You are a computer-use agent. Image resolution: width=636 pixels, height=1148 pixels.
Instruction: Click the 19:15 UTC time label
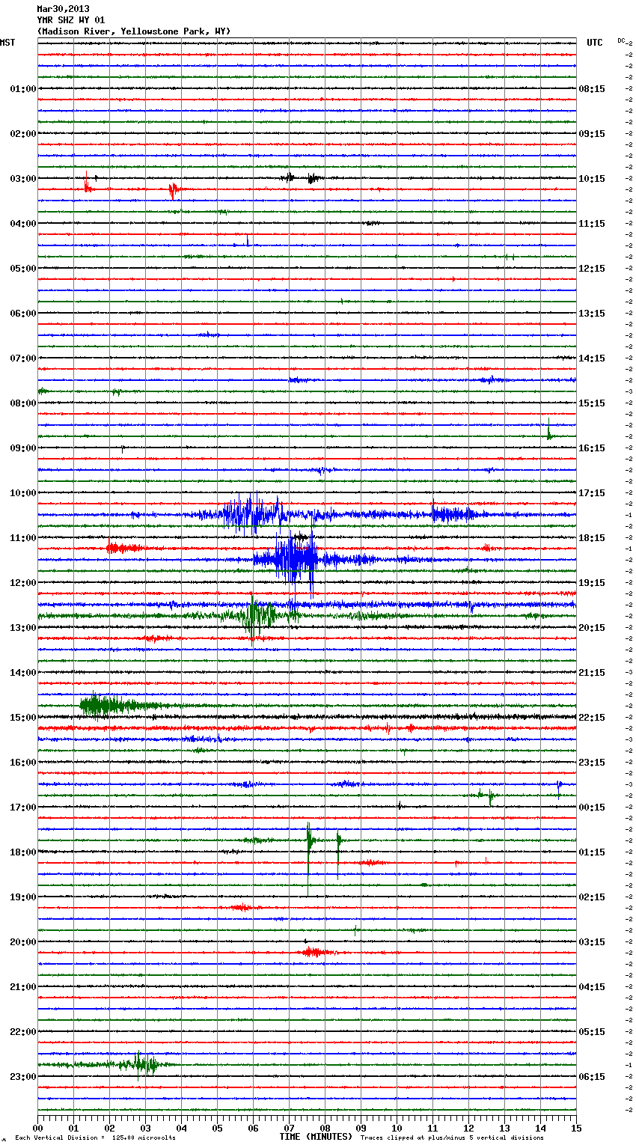592,583
